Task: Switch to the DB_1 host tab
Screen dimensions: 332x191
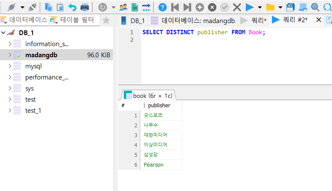Action: click(x=133, y=21)
